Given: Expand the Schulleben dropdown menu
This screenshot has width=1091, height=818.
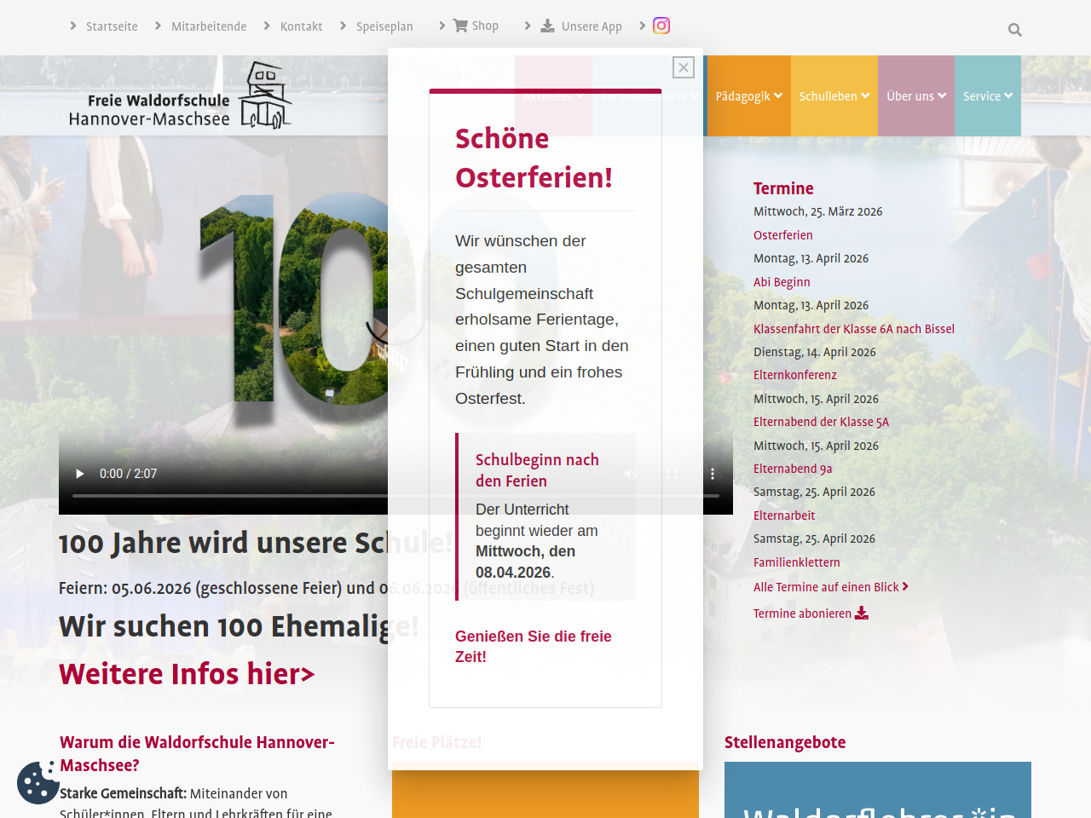Looking at the screenshot, I should [x=834, y=96].
